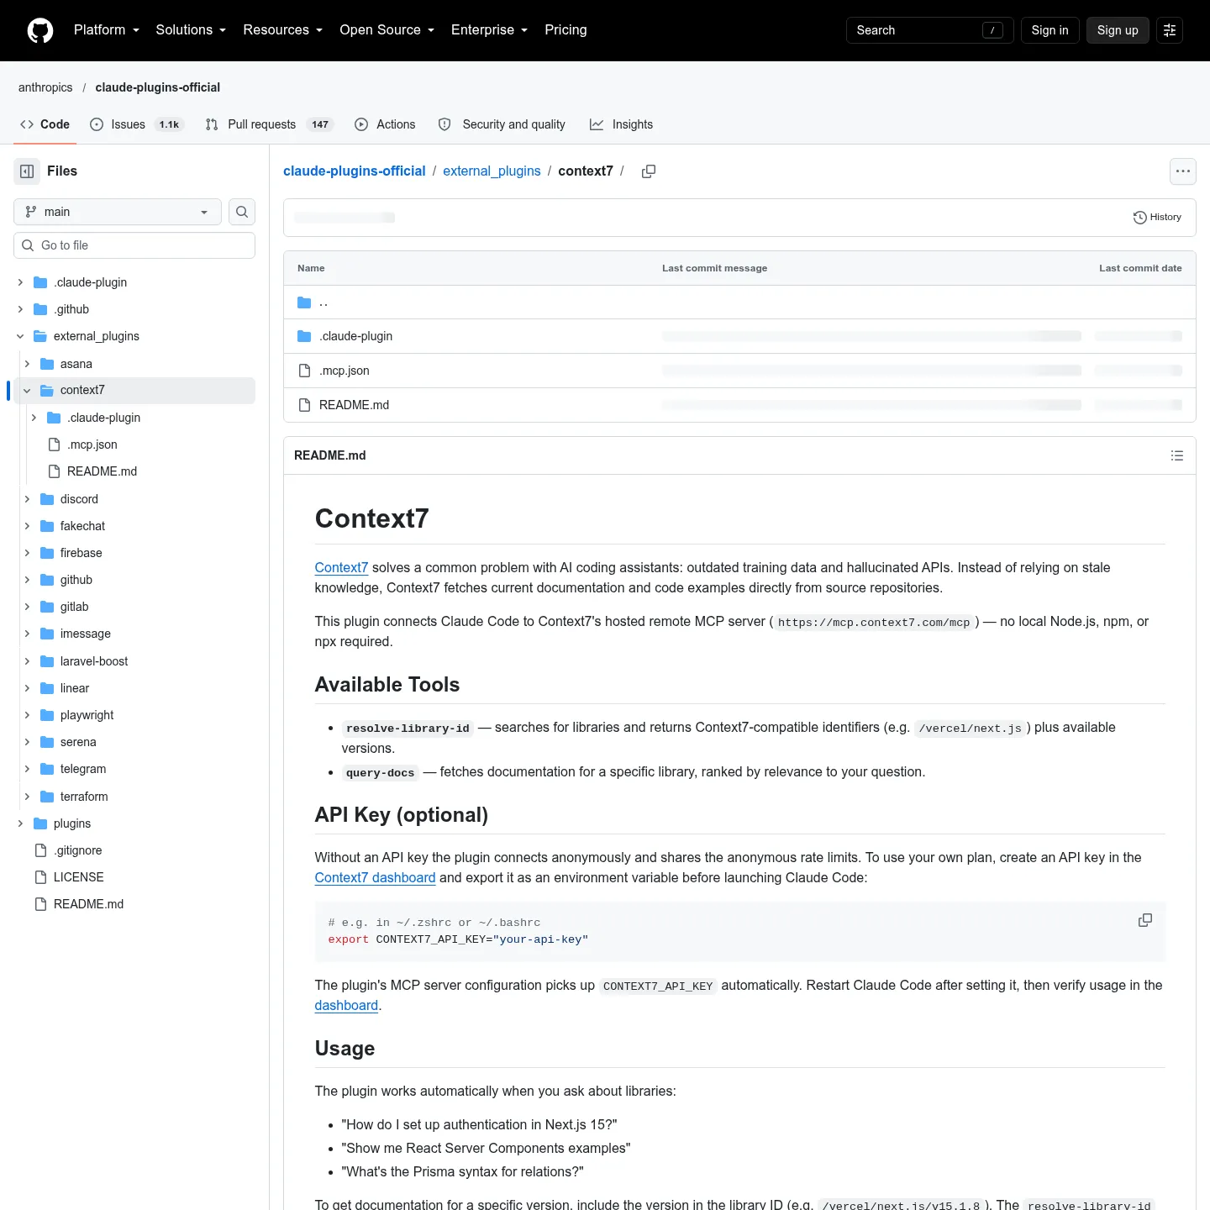Open the three-dot more options menu

(1183, 171)
